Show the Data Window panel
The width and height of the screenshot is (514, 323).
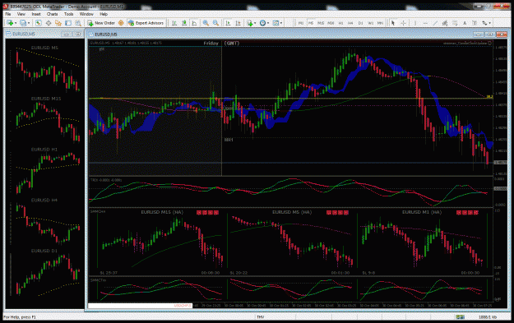(x=49, y=23)
